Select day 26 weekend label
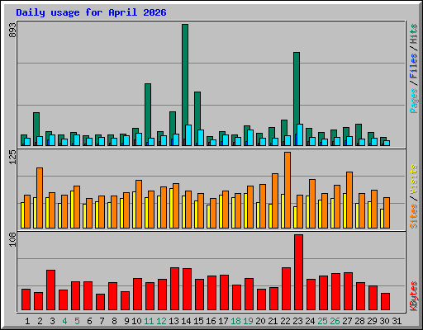The image size is (423, 330). [x=335, y=321]
